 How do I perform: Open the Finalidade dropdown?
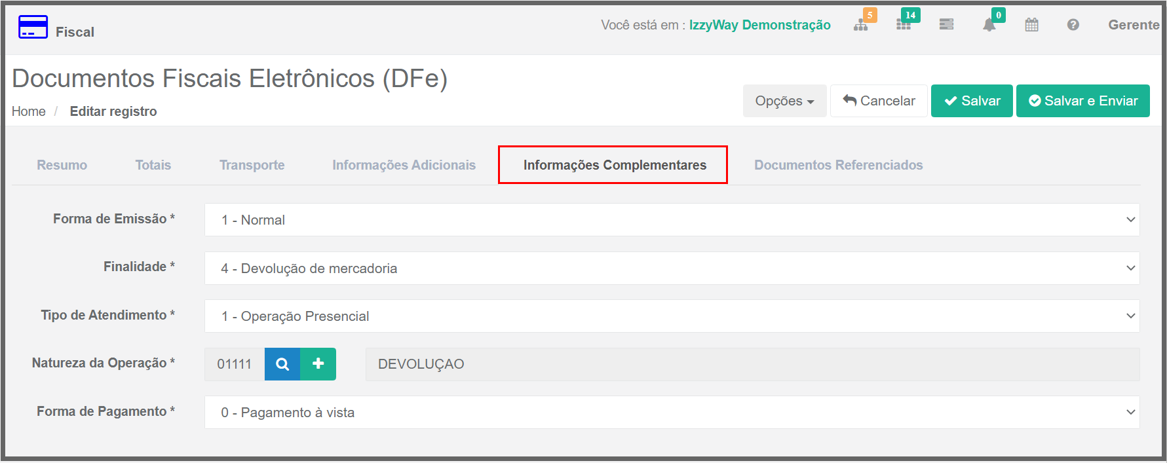point(672,269)
